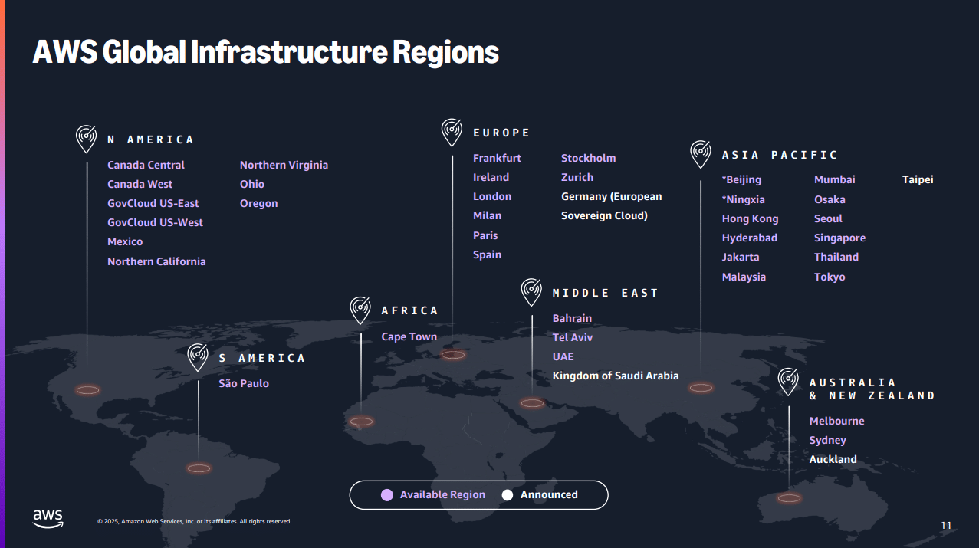Click the AFRICA heading
This screenshot has width=979, height=548.
coord(410,310)
